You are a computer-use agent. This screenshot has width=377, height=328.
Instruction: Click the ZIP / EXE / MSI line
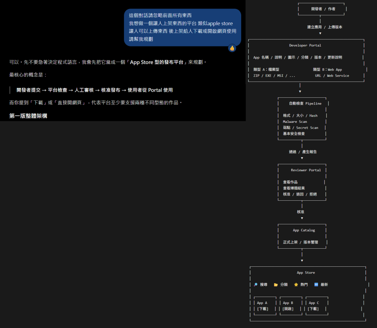(x=274, y=76)
